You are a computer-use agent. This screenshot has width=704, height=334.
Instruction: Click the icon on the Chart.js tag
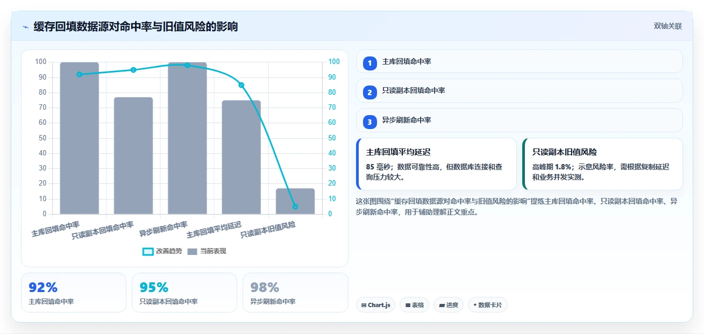point(364,305)
